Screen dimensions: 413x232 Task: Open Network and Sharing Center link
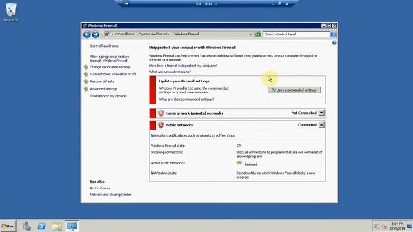[x=110, y=195]
